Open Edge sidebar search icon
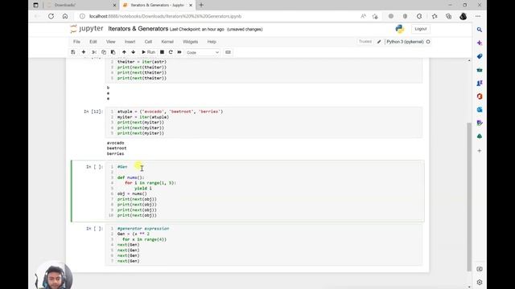Viewport: 515px width, 289px height. [480, 30]
